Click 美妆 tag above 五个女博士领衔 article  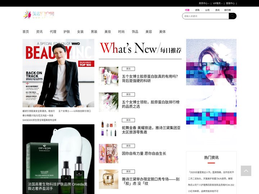[x=128, y=94]
